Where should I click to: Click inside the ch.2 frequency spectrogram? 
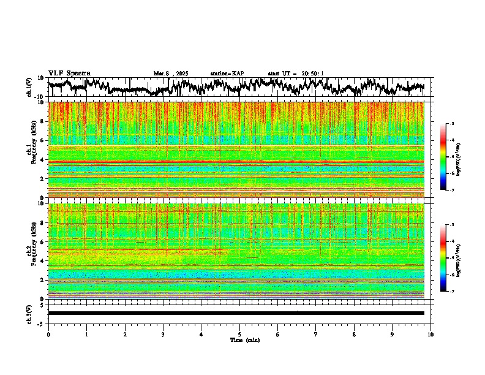(x=236, y=251)
